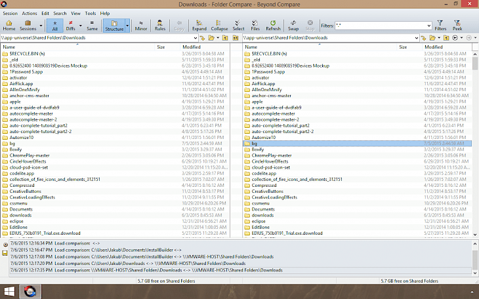479x299 pixels.
Task: Open the View menu
Action: coord(75,13)
